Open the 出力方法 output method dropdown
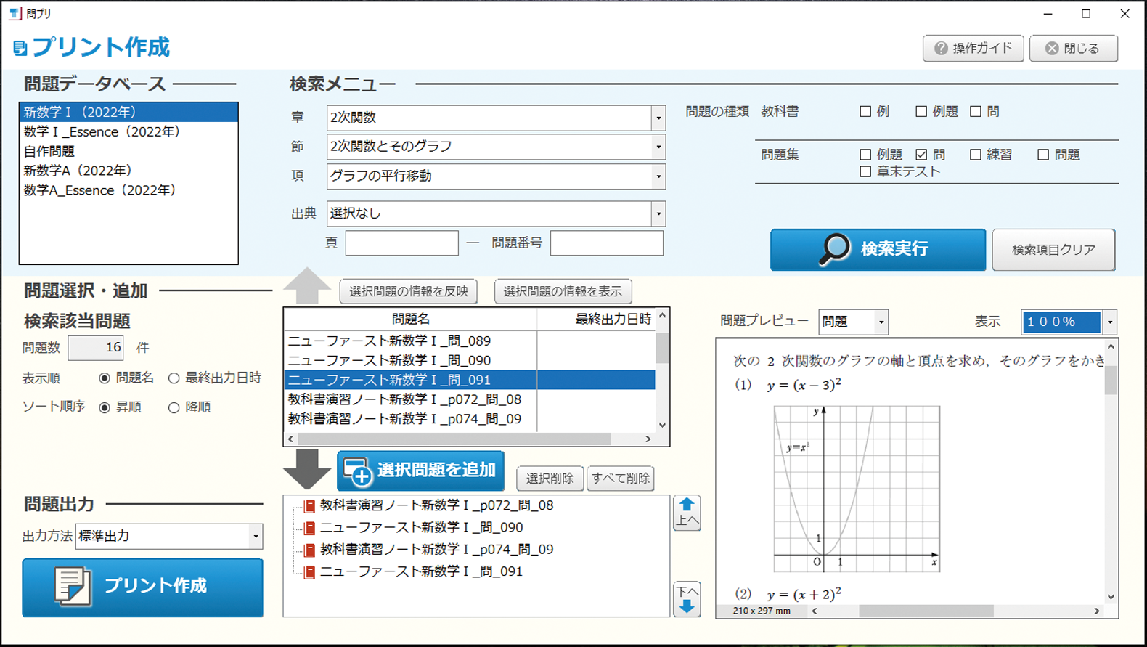The height and width of the screenshot is (647, 1147). pos(256,537)
